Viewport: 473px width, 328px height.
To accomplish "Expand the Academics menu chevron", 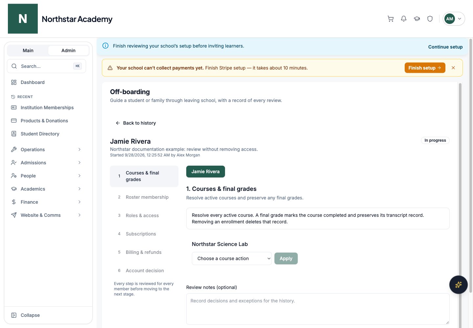I will click(79, 189).
